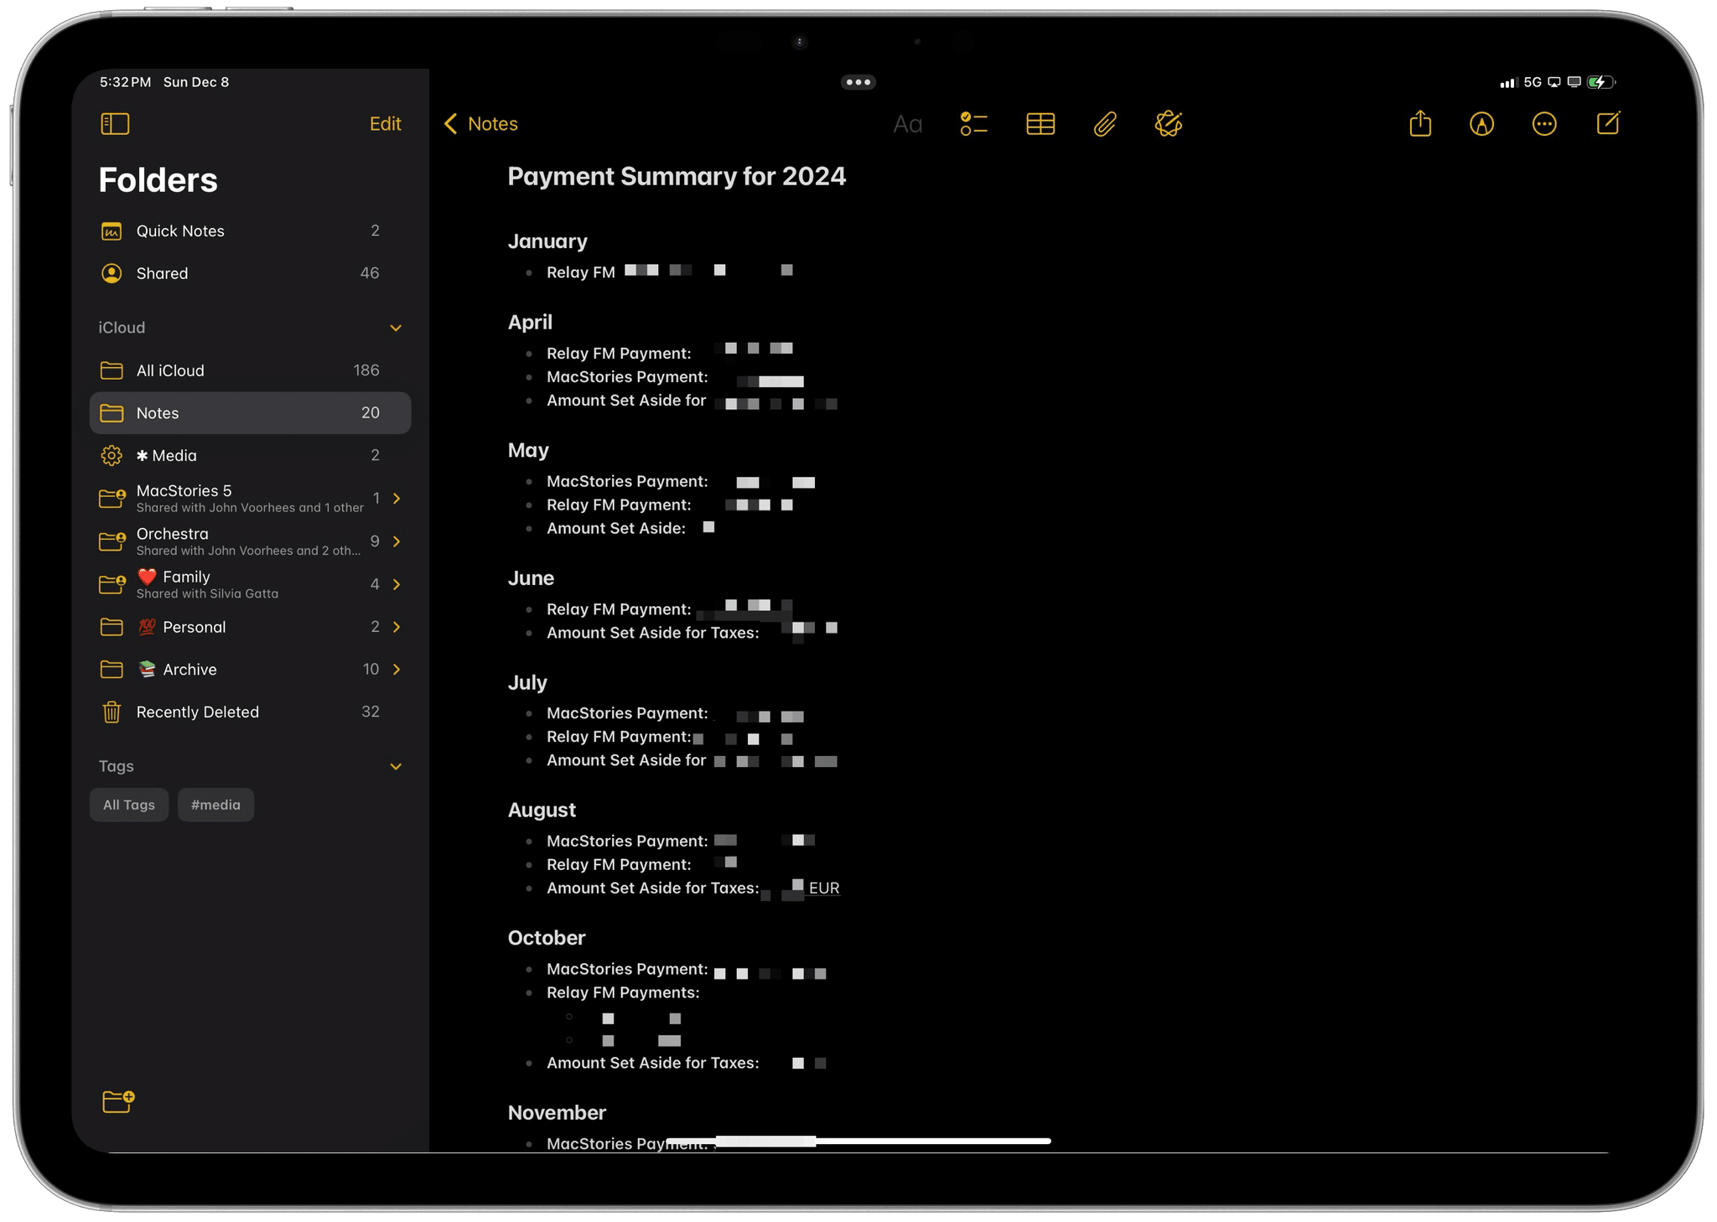Expand the MacStories 5 folder chevron

pyautogui.click(x=397, y=498)
